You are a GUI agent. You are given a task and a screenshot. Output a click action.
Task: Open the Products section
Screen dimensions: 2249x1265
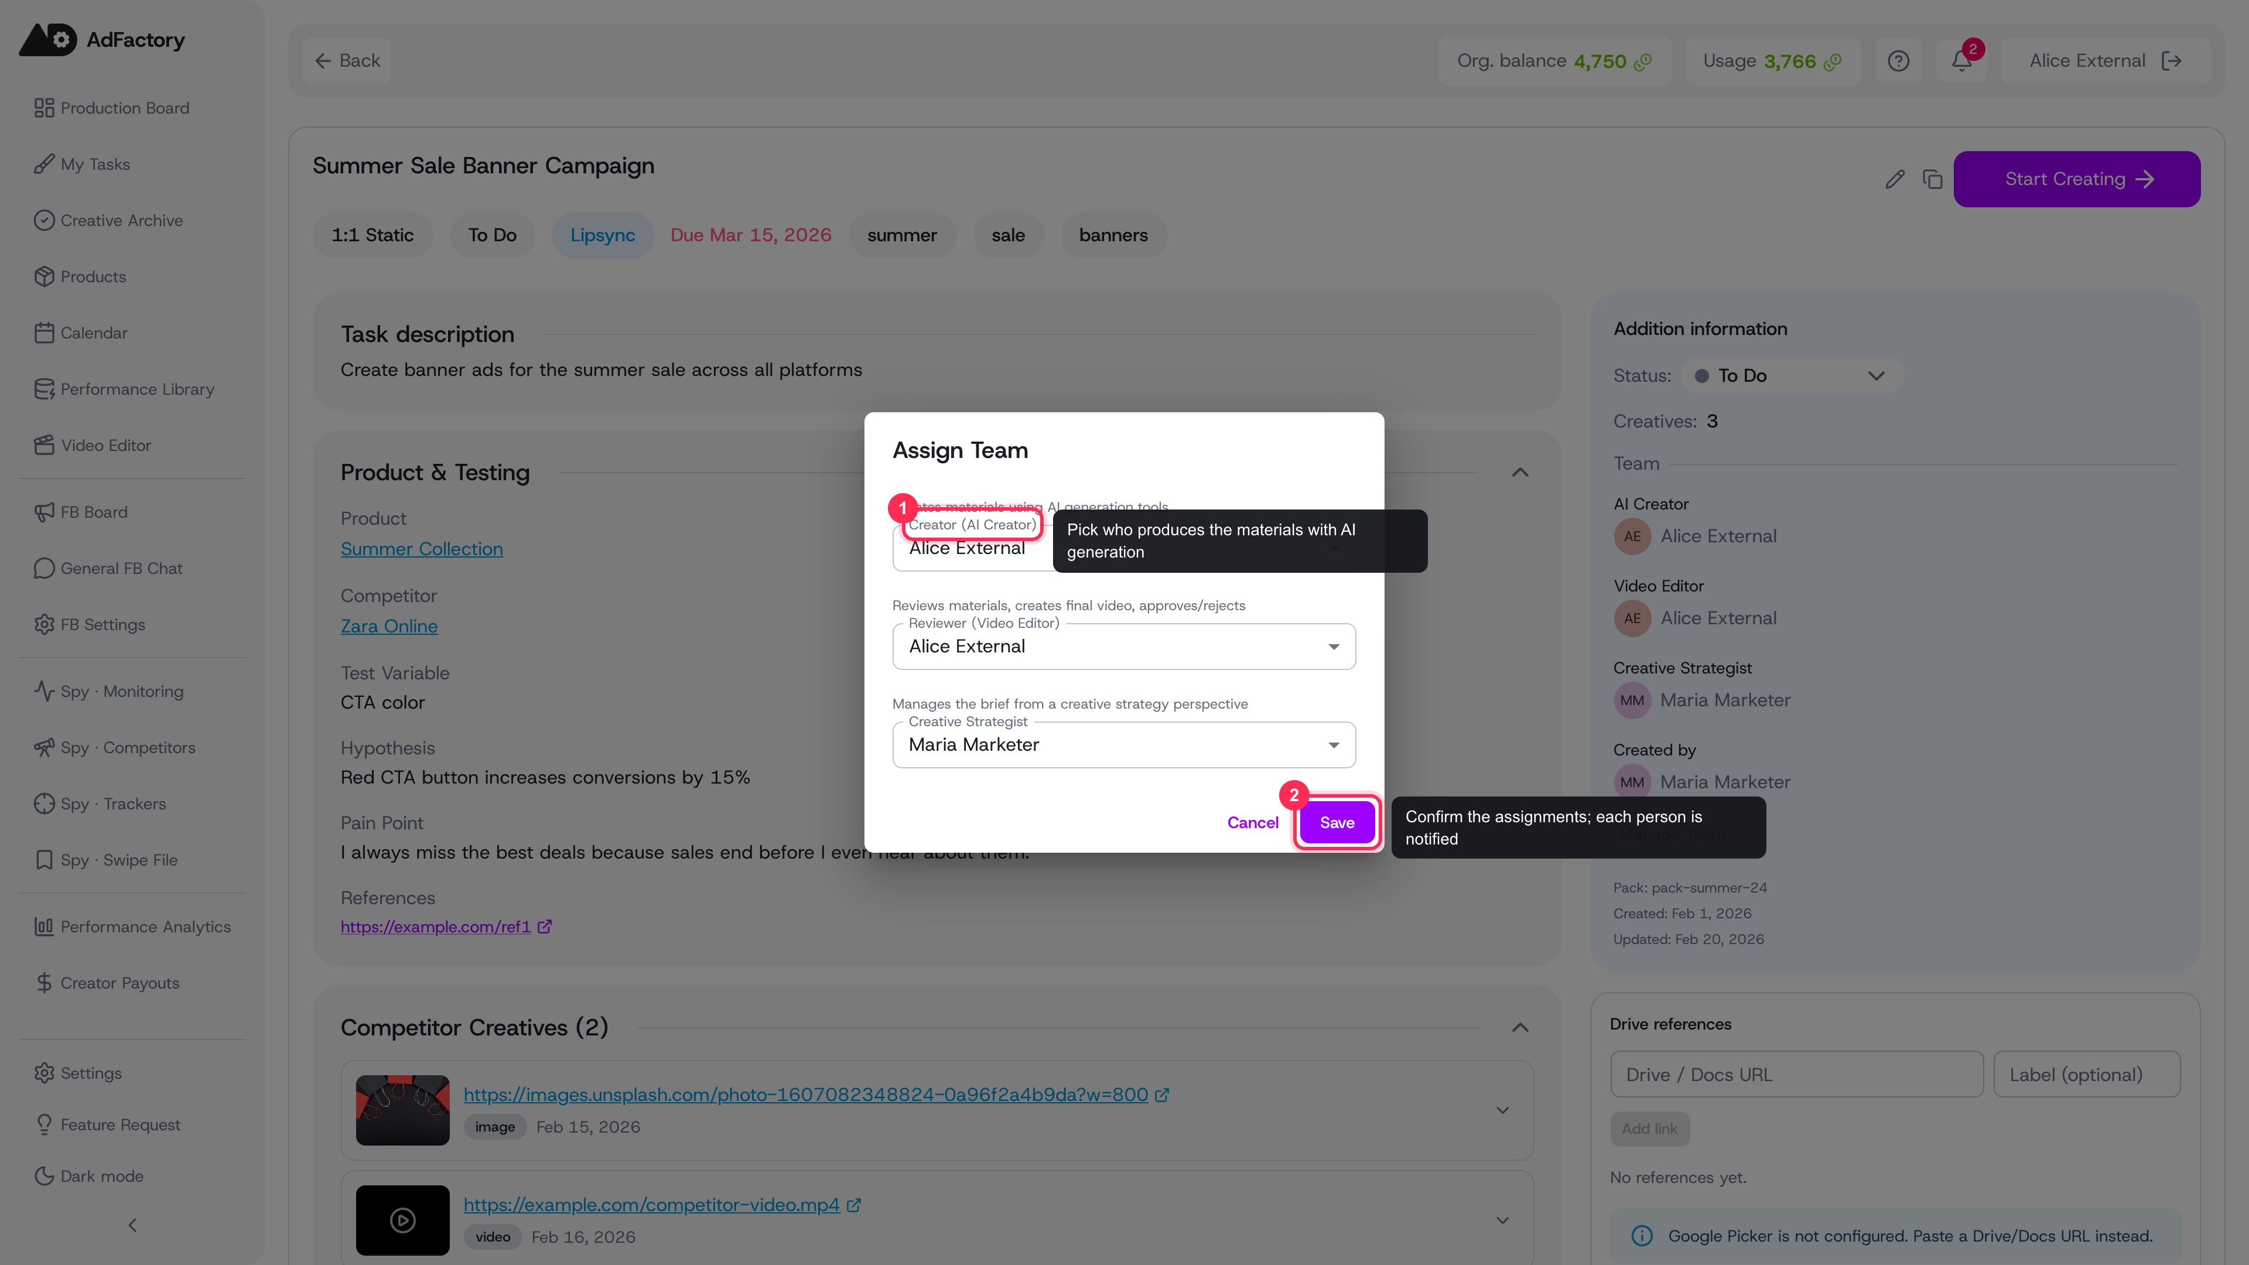[x=80, y=277]
